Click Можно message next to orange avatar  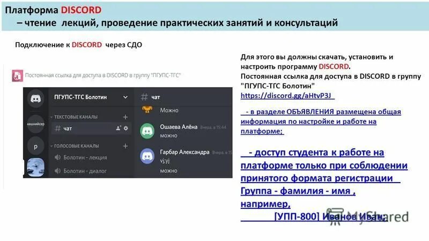pos(169,110)
